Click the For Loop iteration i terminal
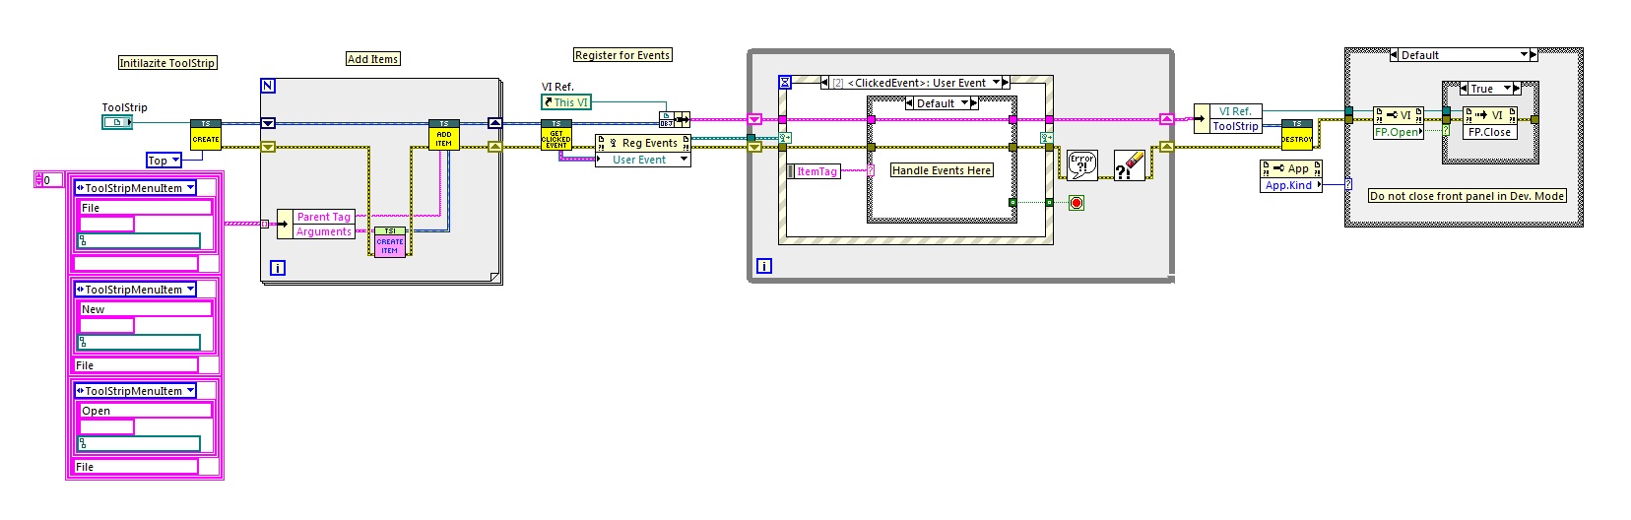The image size is (1631, 520). pyautogui.click(x=278, y=268)
